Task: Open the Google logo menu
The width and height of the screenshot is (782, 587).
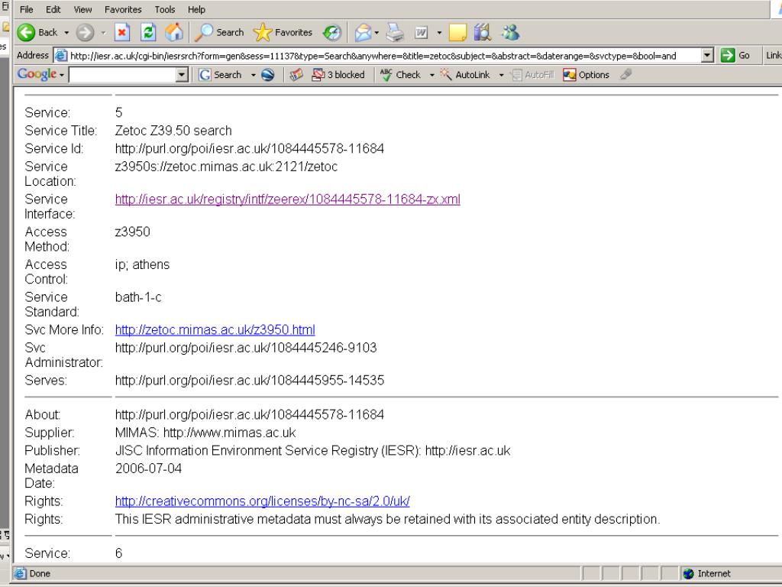Action: click(x=41, y=74)
